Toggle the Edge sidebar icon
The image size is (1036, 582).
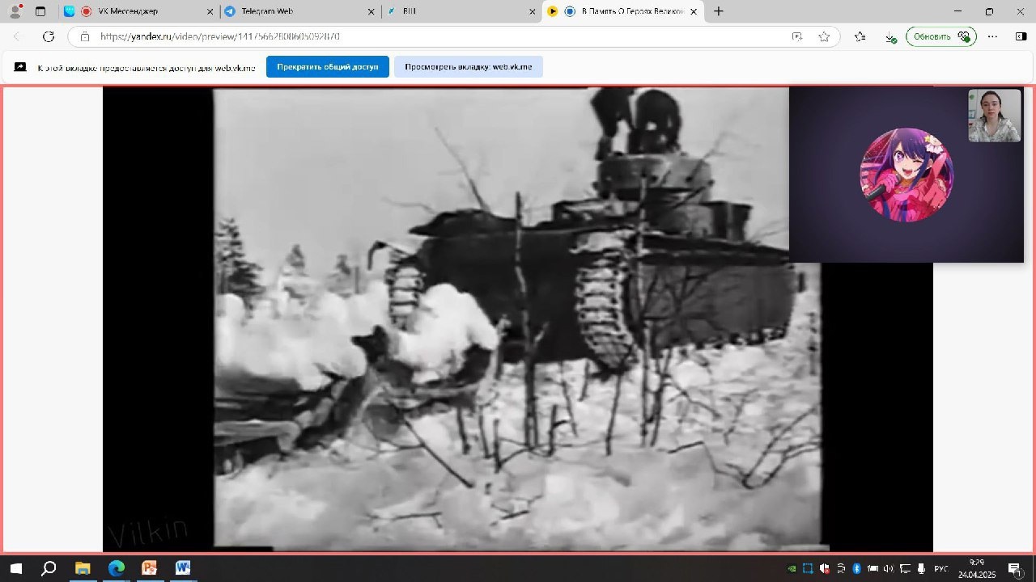1021,36
